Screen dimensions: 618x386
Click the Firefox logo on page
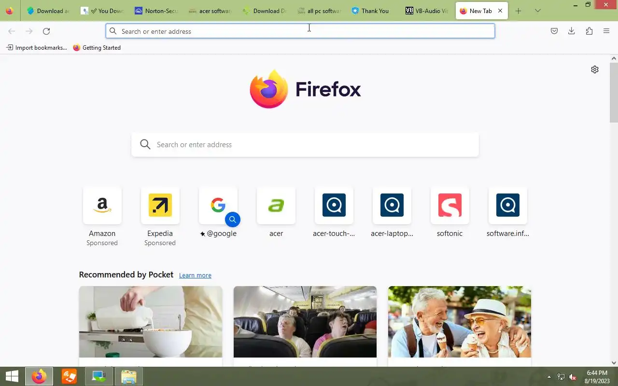305,89
